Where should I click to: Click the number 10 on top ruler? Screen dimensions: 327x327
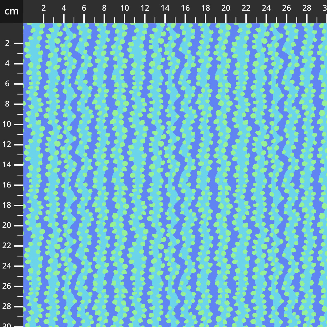125,8
